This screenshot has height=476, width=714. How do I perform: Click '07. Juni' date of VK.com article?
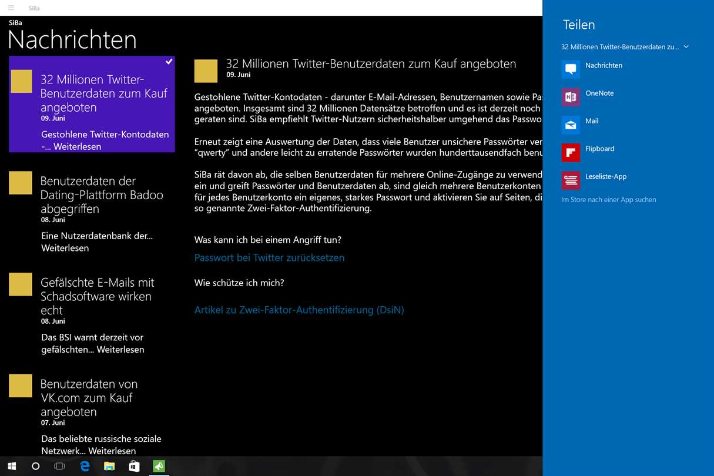pyautogui.click(x=53, y=423)
